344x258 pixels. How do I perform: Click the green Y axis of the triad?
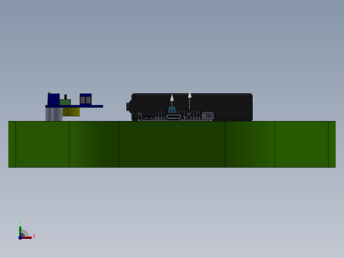pos(21,231)
